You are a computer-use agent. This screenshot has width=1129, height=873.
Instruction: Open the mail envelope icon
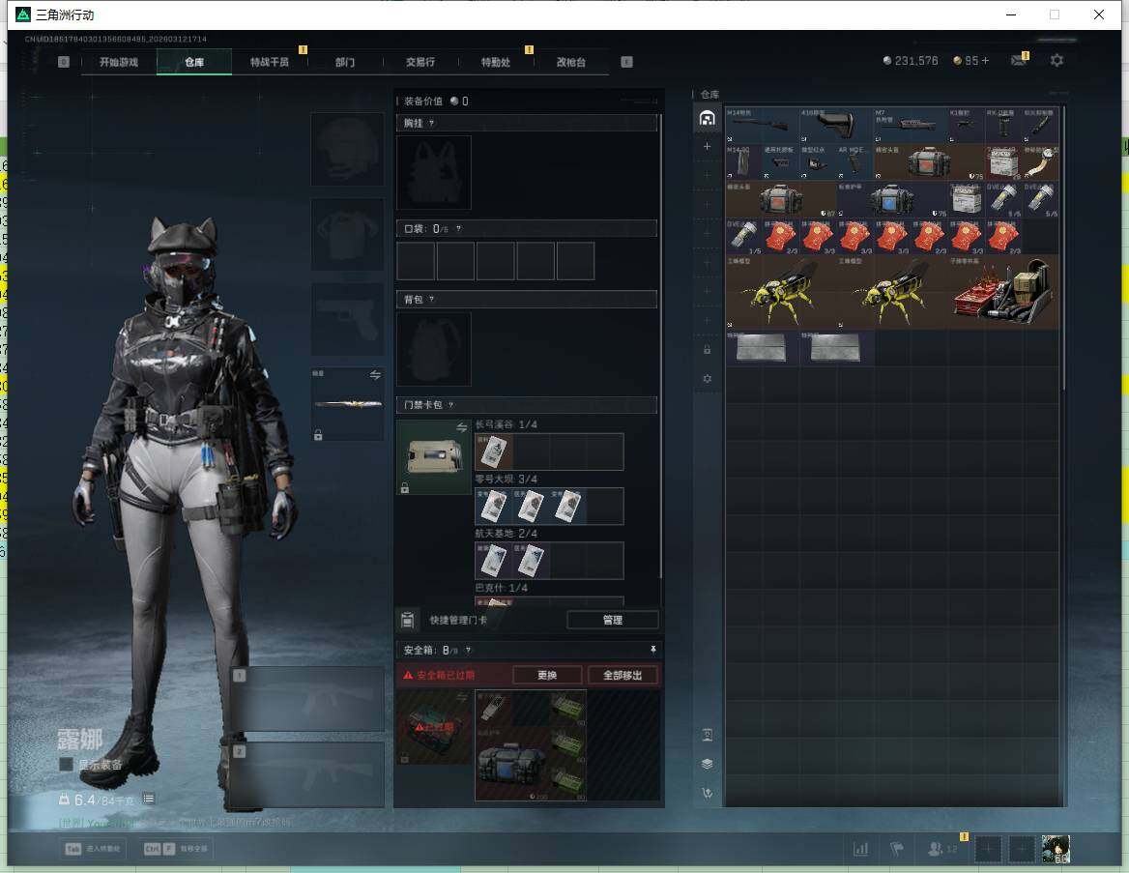1018,61
